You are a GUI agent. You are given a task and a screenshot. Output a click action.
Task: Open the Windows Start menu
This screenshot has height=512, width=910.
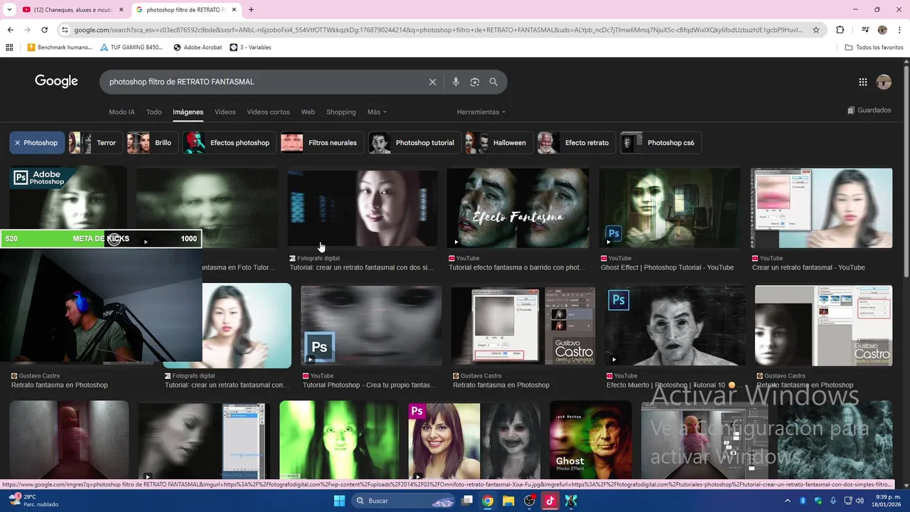coord(339,501)
